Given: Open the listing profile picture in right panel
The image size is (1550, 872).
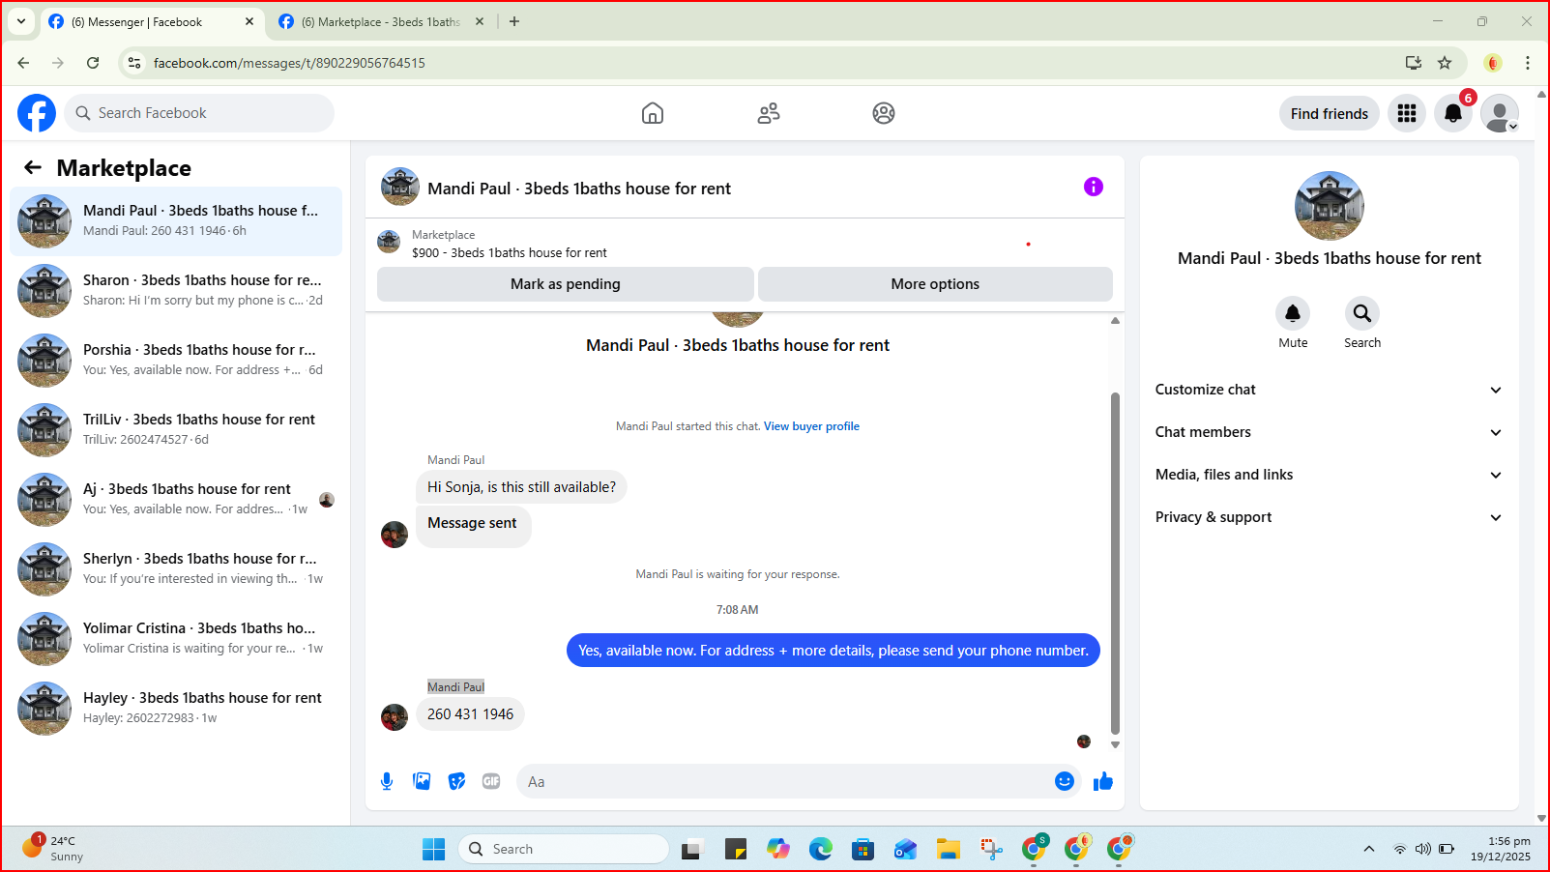Looking at the screenshot, I should pyautogui.click(x=1330, y=206).
